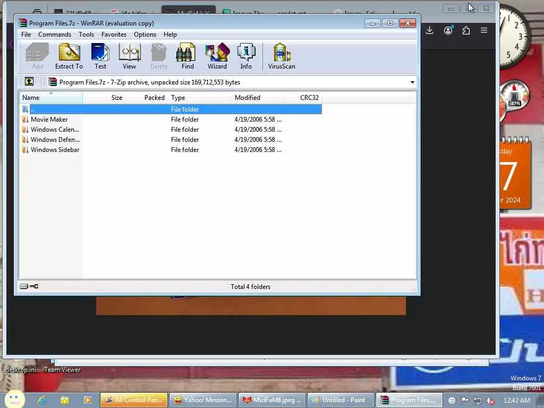Expand the archive path dropdown
544x408 pixels.
click(x=412, y=82)
